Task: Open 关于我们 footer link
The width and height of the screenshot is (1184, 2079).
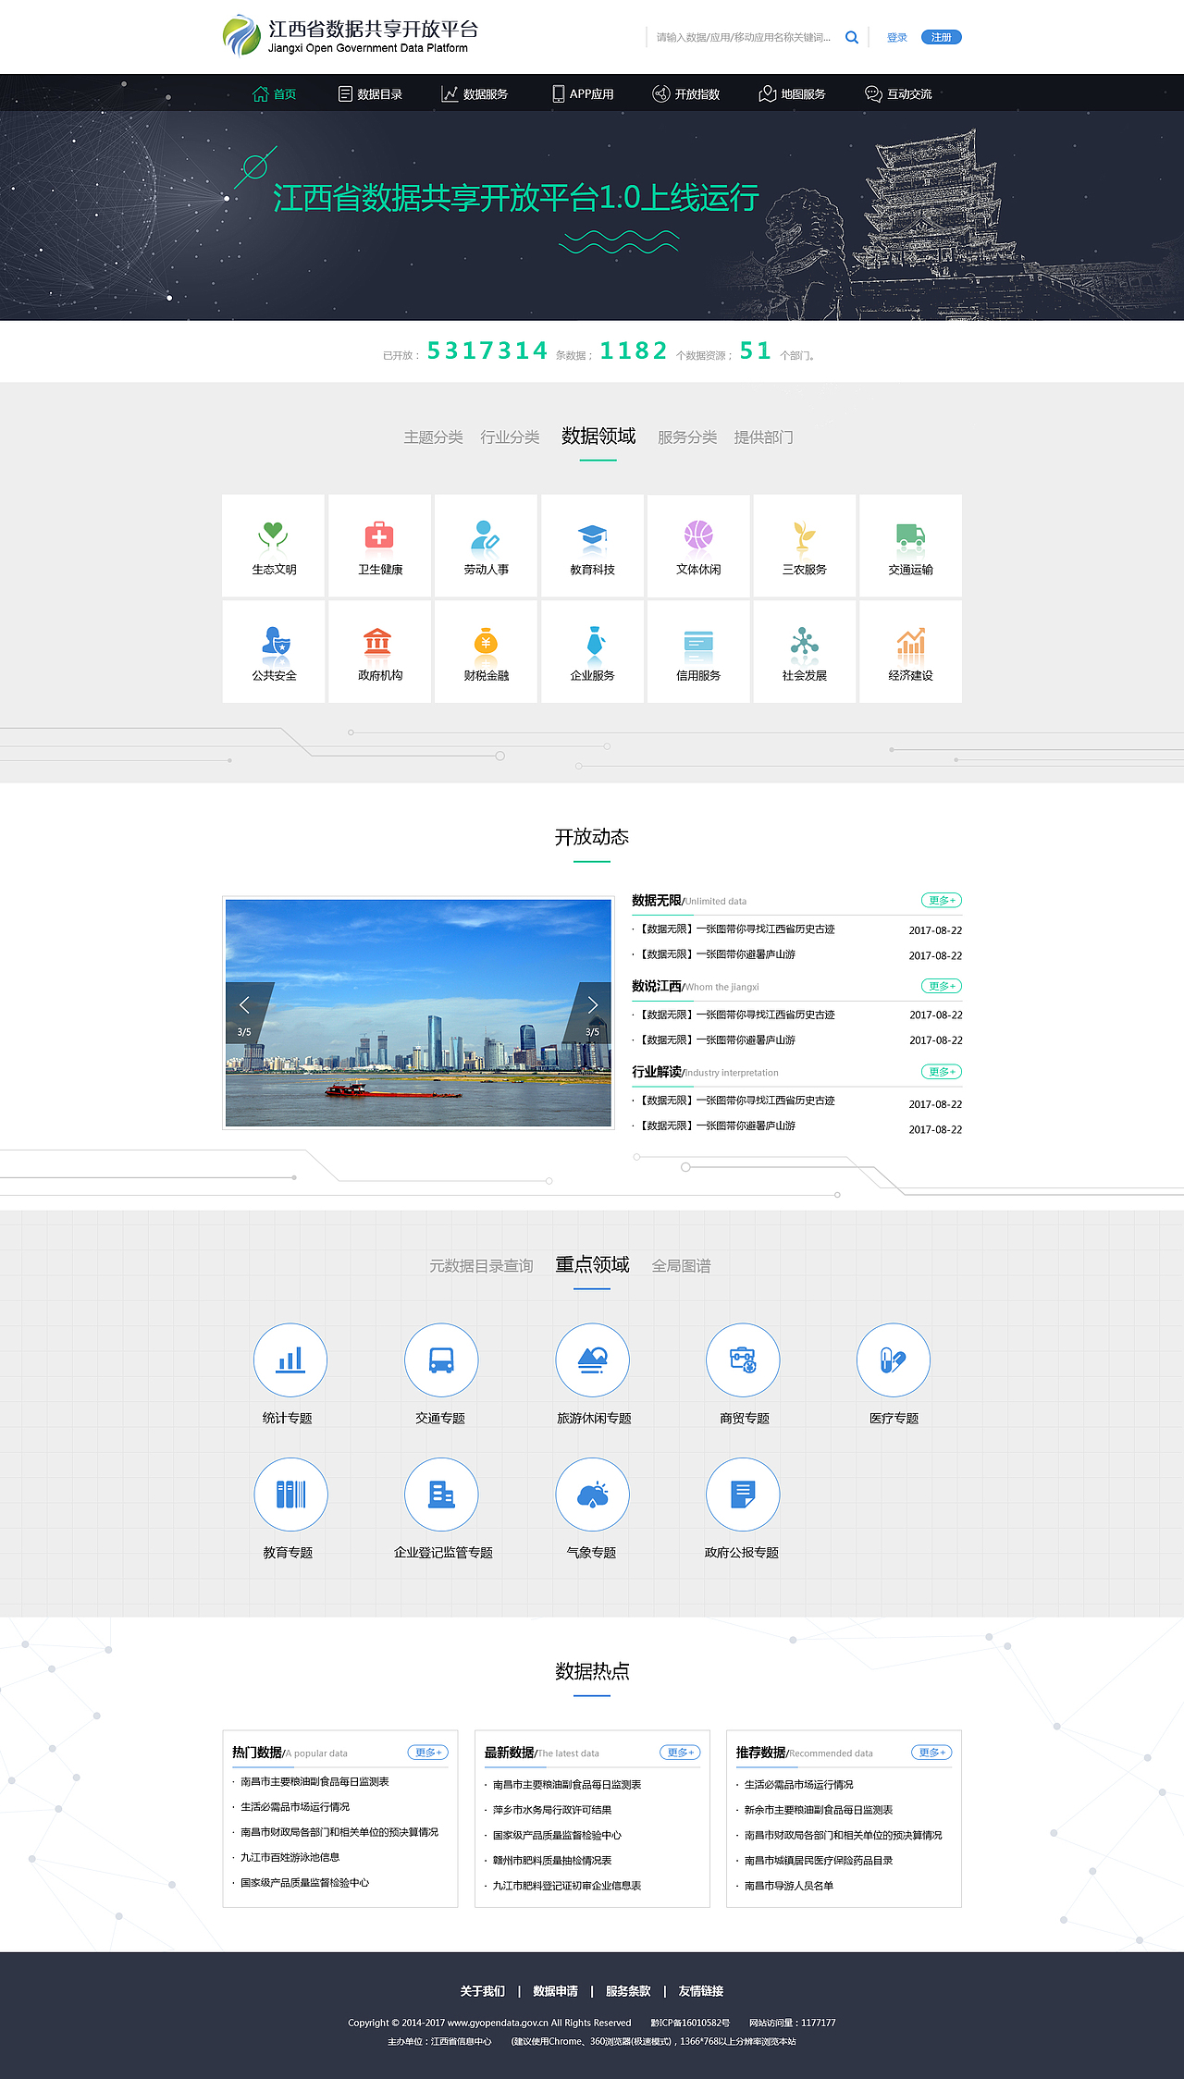Action: pos(483,1991)
